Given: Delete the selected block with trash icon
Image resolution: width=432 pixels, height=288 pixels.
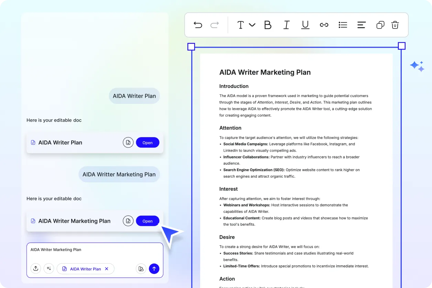Looking at the screenshot, I should (395, 25).
